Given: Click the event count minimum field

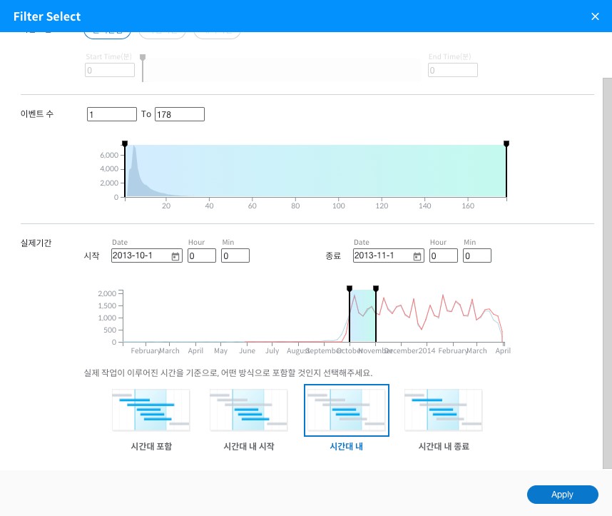Looking at the screenshot, I should (111, 114).
